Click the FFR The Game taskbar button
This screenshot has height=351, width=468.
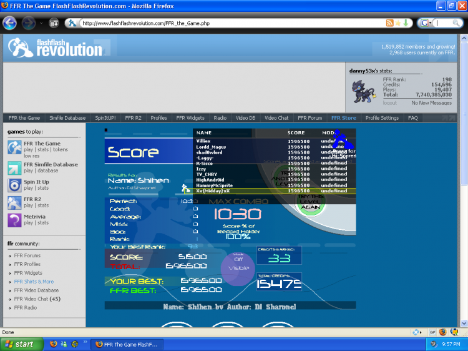(x=128, y=344)
